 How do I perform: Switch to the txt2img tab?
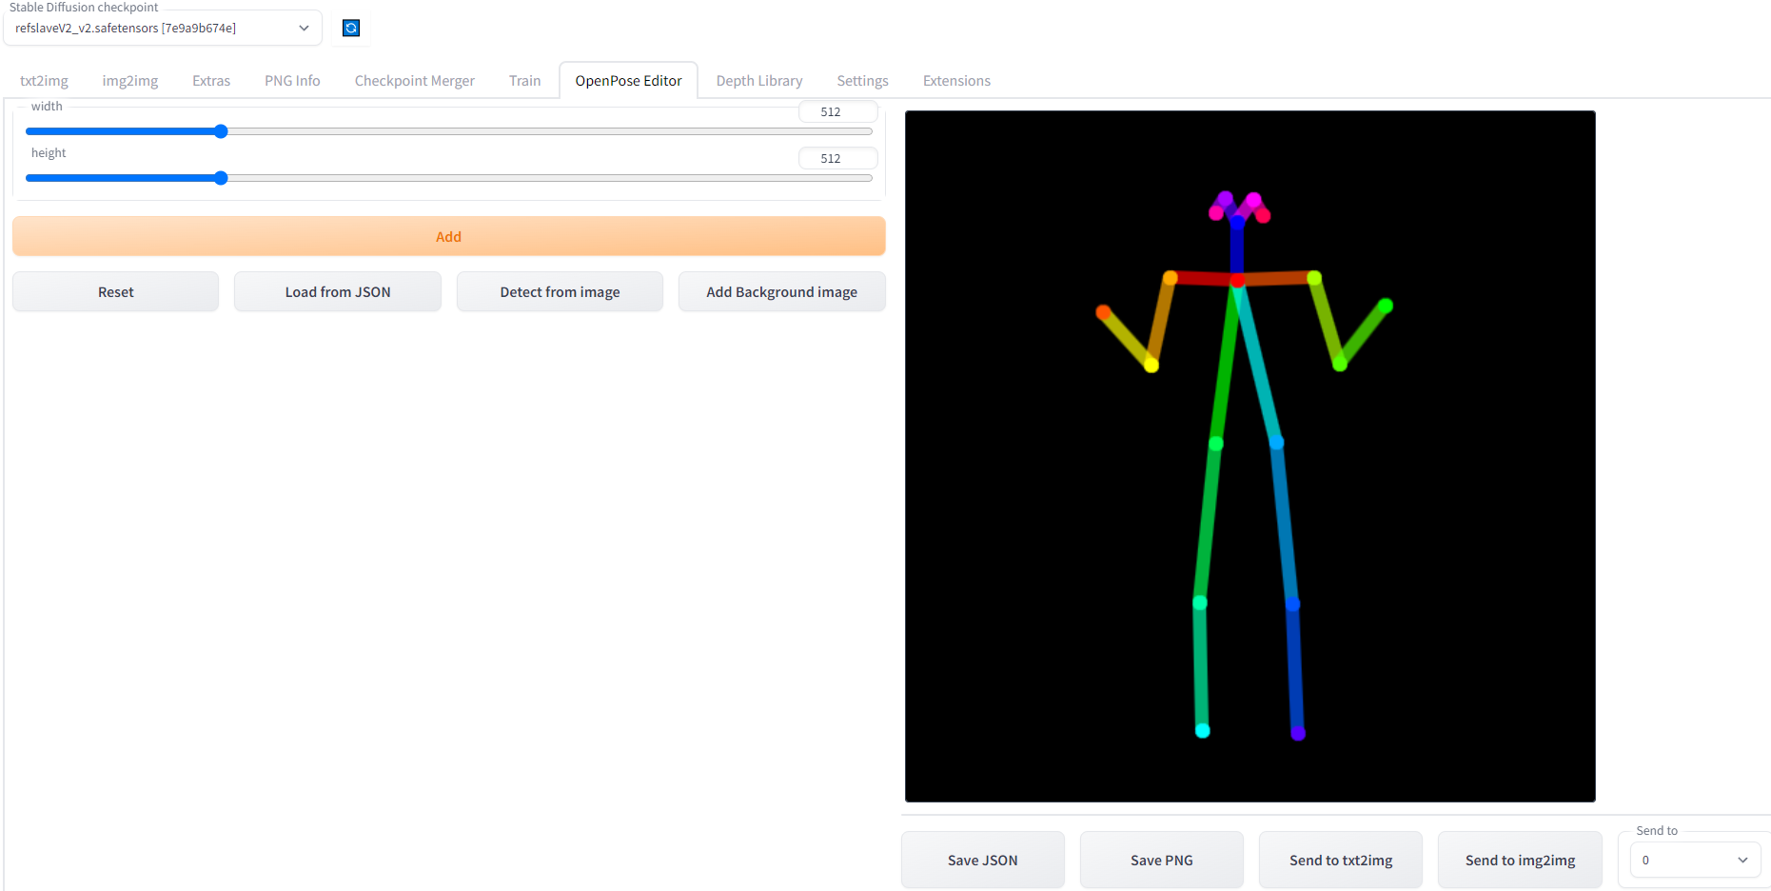point(44,81)
